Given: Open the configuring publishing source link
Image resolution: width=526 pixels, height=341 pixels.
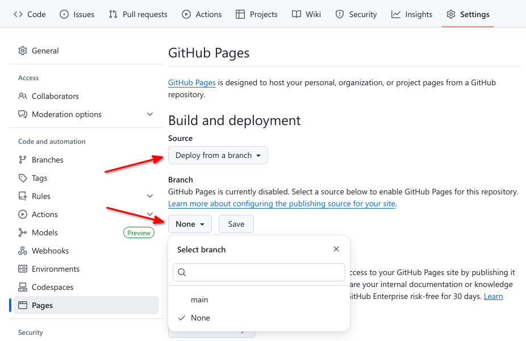Looking at the screenshot, I should pos(282,203).
